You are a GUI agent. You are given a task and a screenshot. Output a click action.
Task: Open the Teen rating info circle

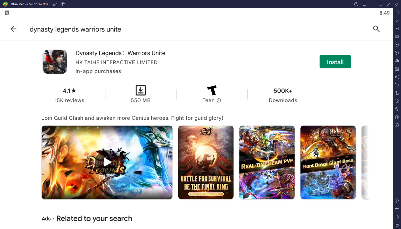219,101
